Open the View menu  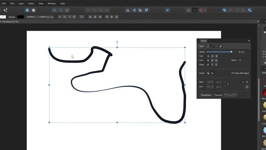pyautogui.click(x=41, y=3)
